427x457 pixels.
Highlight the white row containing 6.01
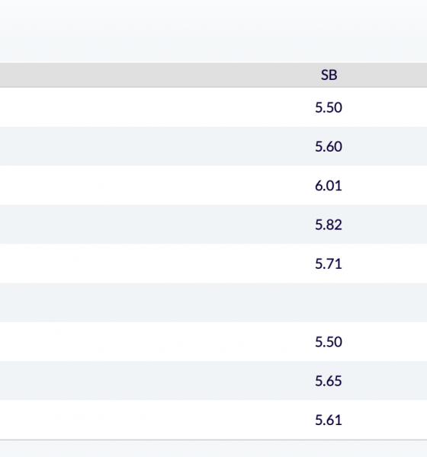pos(213,185)
